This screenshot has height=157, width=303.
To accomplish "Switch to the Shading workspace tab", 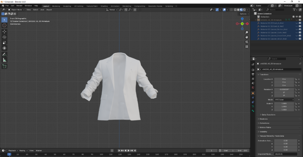I will point(104,6).
